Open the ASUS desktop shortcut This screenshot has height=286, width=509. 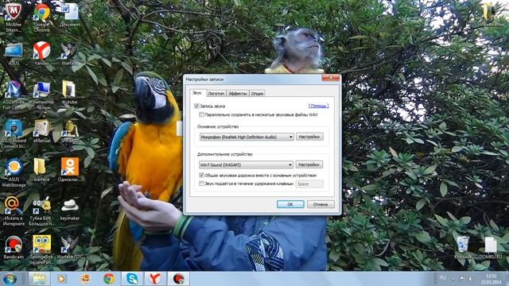click(14, 53)
